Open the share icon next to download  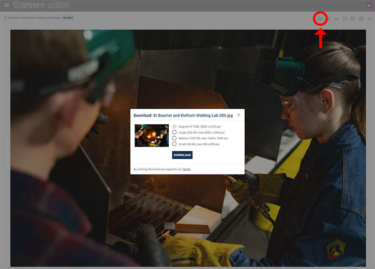tap(329, 19)
